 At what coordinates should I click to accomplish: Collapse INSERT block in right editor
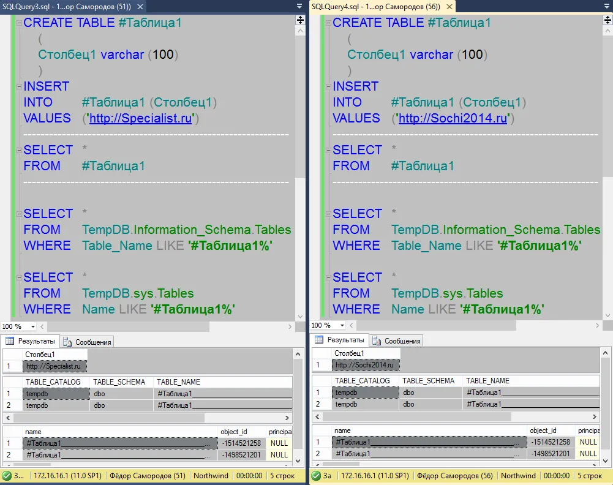[328, 87]
